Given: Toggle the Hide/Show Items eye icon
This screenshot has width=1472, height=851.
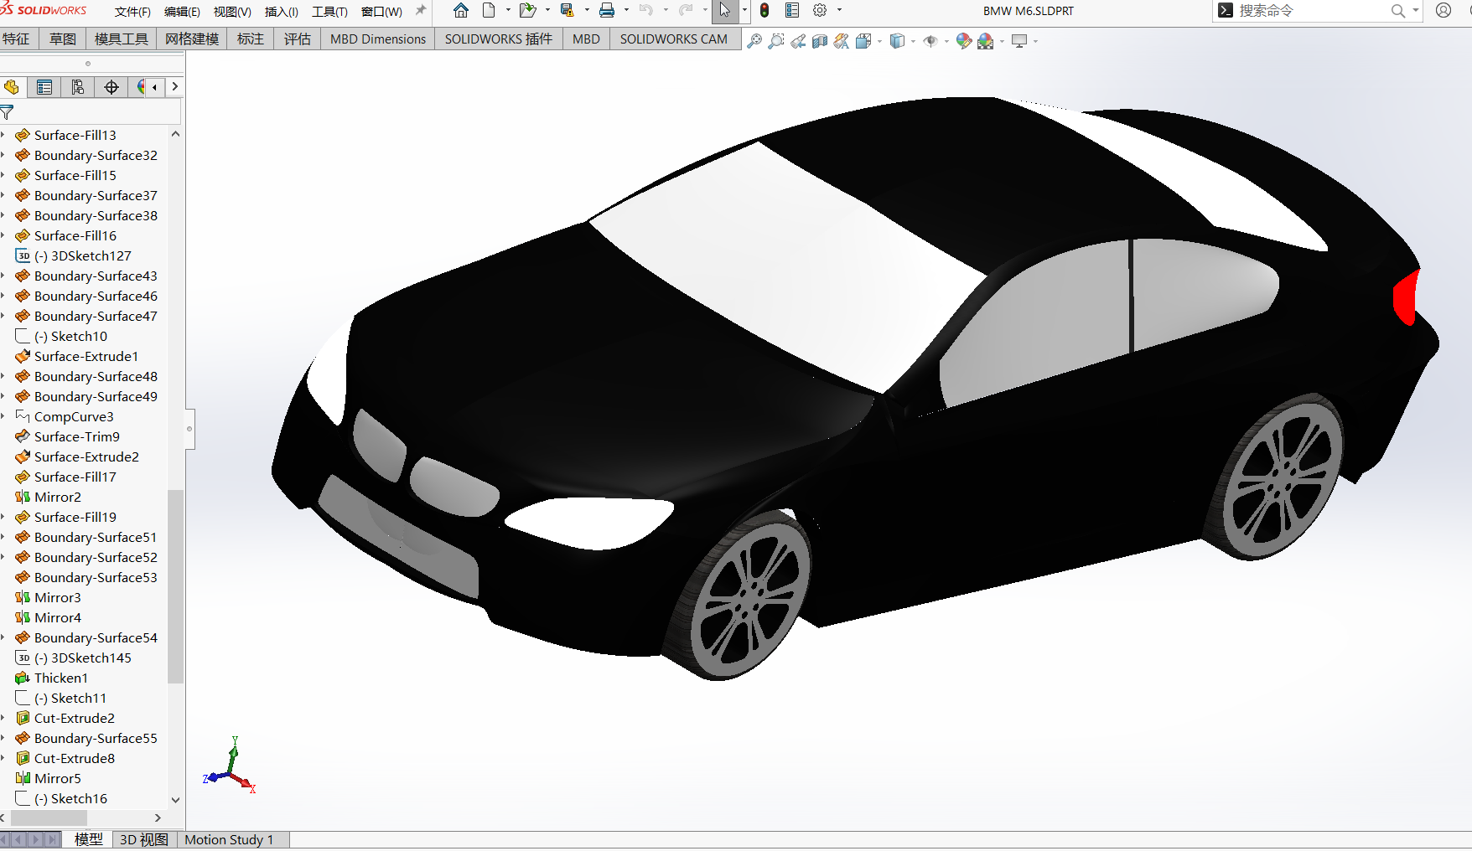Looking at the screenshot, I should click(x=930, y=41).
